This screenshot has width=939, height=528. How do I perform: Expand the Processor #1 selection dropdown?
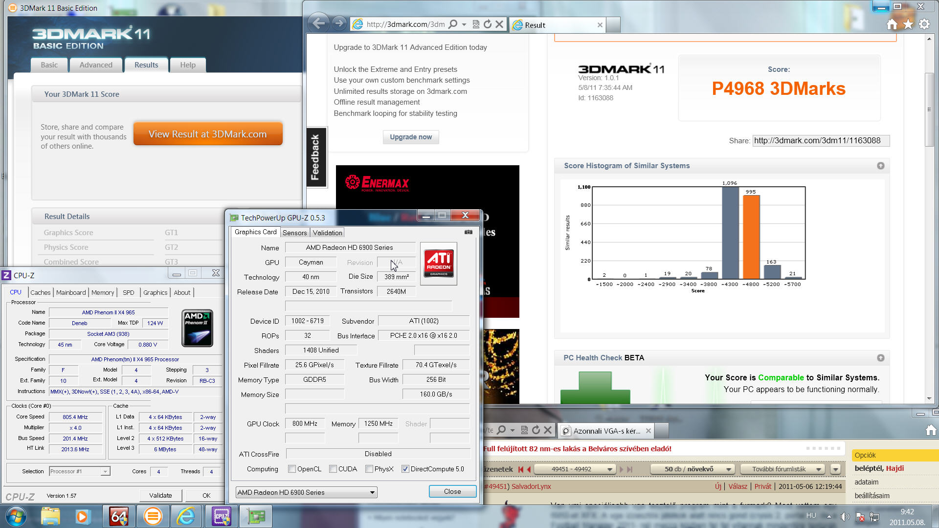tap(105, 471)
